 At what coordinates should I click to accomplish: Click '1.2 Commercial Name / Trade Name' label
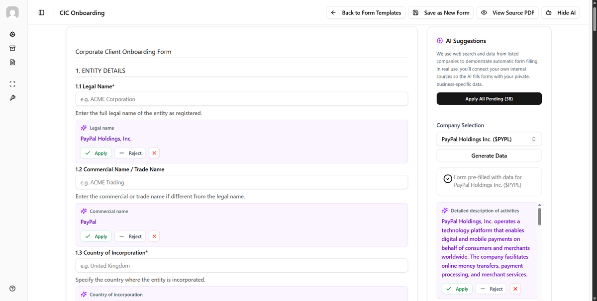coord(120,169)
